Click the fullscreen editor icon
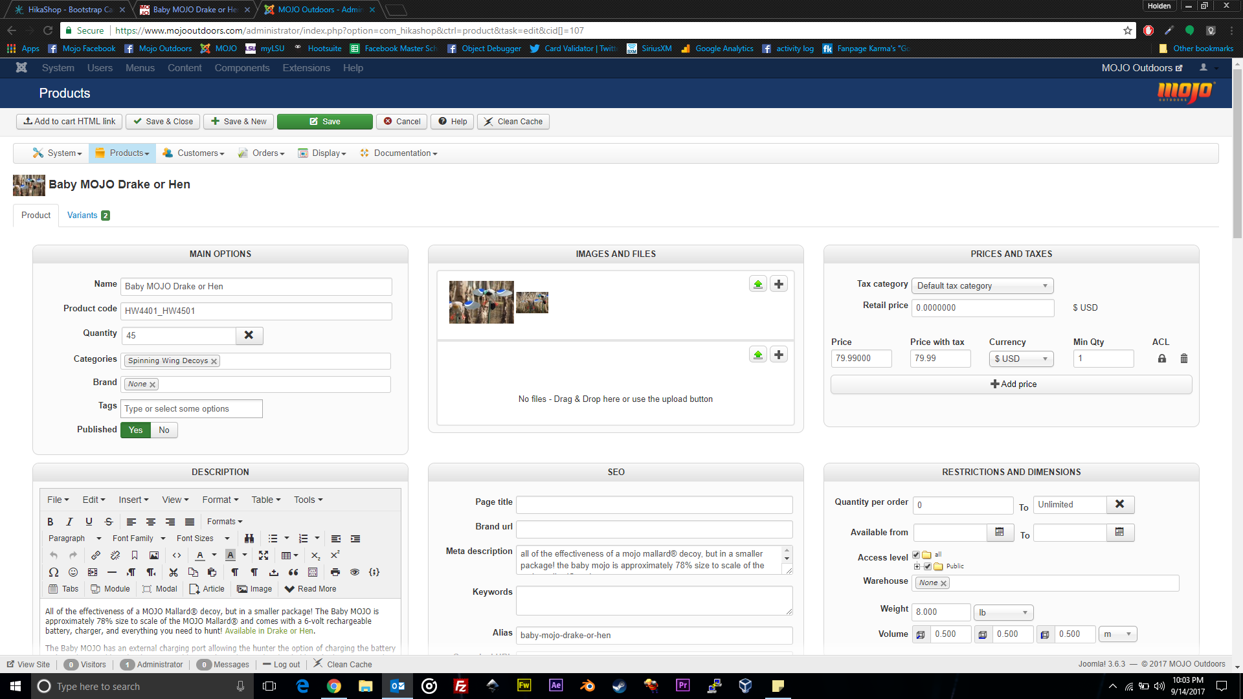 [263, 555]
